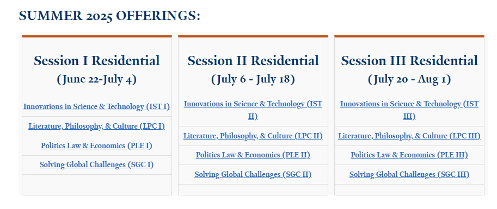Click Politics Law & Economics (PLE III)
The height and width of the screenshot is (209, 497).
[x=409, y=155]
